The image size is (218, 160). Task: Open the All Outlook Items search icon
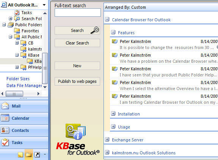coord(4,5)
